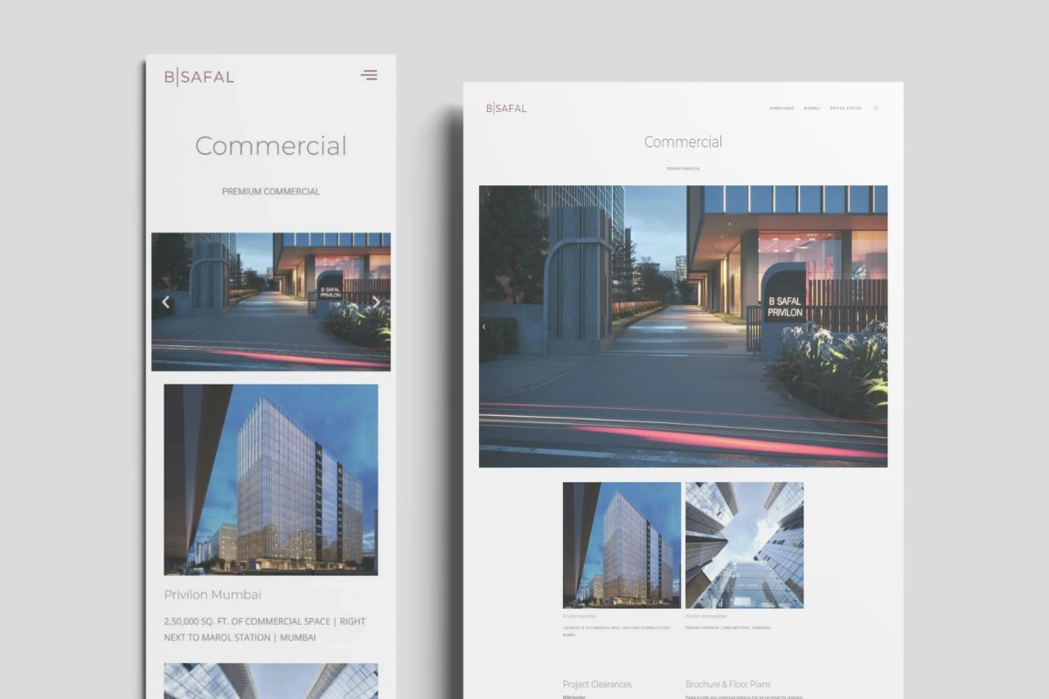This screenshot has height=699, width=1049.
Task: Click the Privilon Ahmedabad caption on desktop
Action: pos(706,616)
